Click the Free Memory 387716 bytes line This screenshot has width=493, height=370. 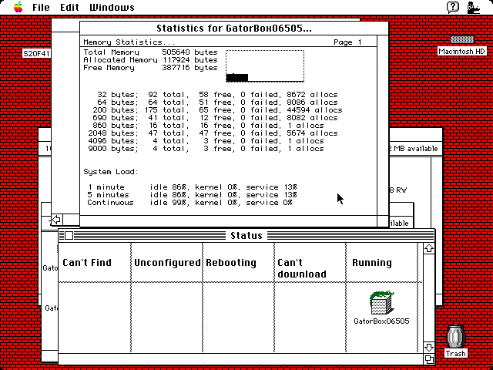(x=150, y=68)
